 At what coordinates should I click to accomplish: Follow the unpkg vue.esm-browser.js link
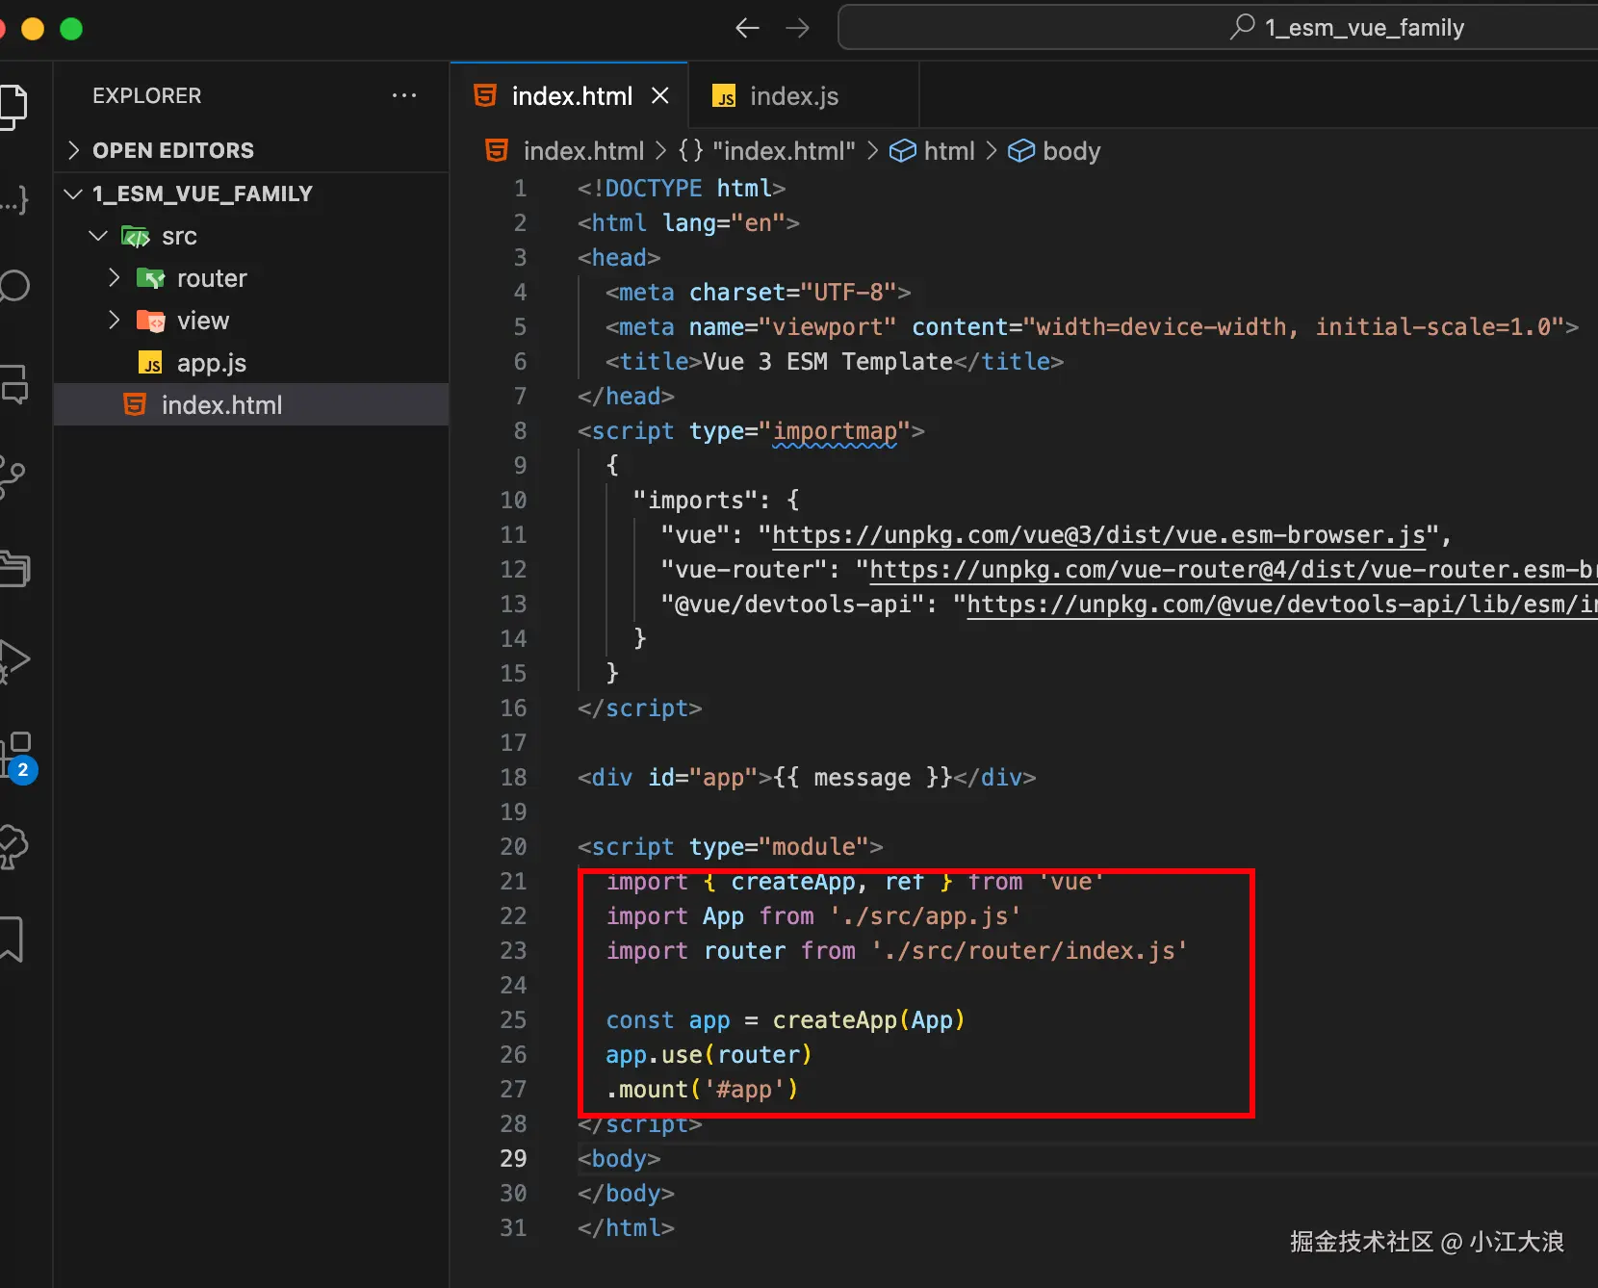[x=1098, y=535]
